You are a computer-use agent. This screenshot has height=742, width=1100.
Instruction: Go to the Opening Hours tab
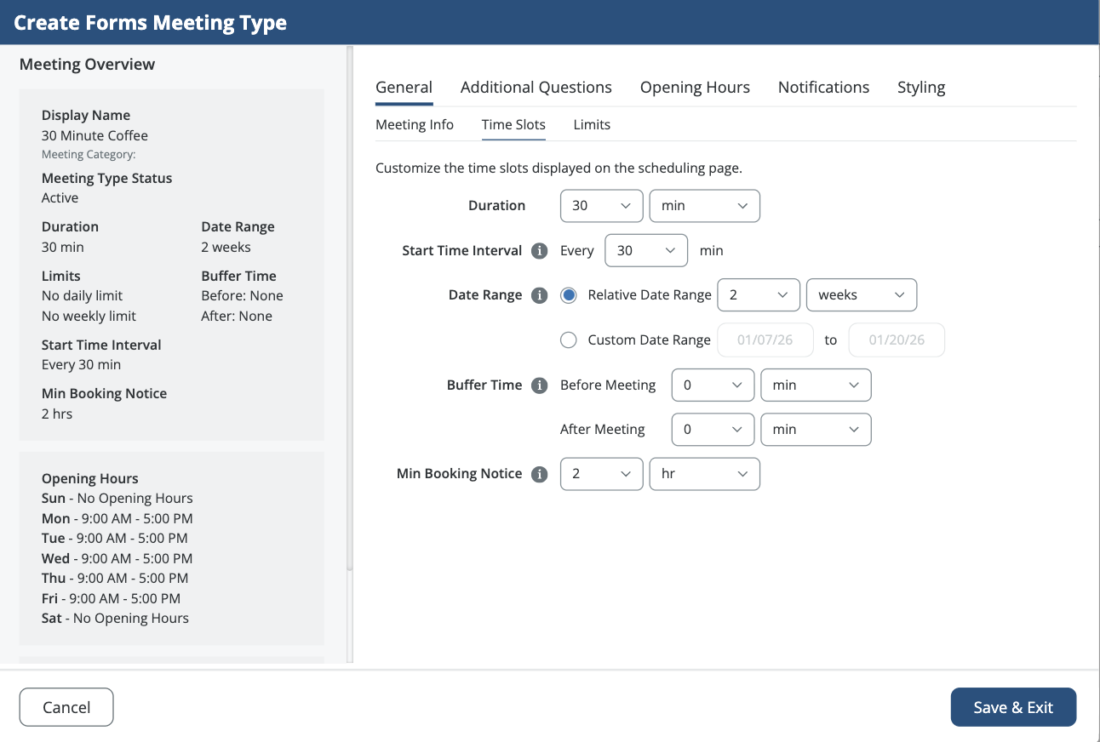point(695,88)
